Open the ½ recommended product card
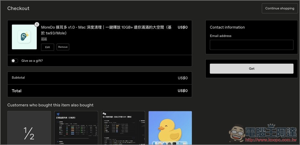 click(x=29, y=128)
